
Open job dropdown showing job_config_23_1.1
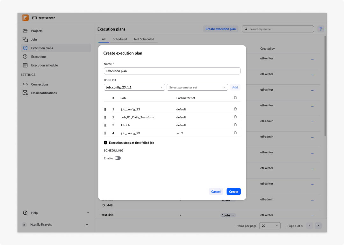(x=134, y=87)
